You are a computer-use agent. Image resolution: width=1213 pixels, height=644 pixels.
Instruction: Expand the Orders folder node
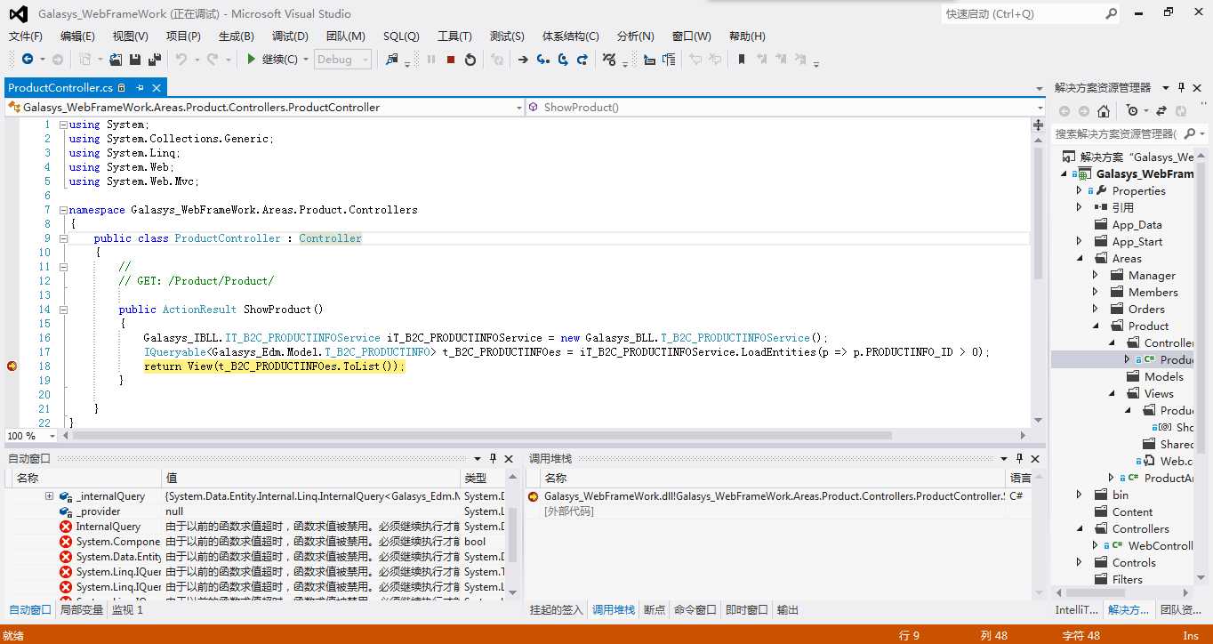1096,309
